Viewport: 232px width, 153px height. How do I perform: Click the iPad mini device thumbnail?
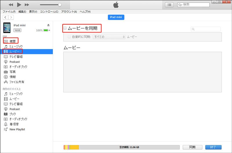tap(7, 28)
